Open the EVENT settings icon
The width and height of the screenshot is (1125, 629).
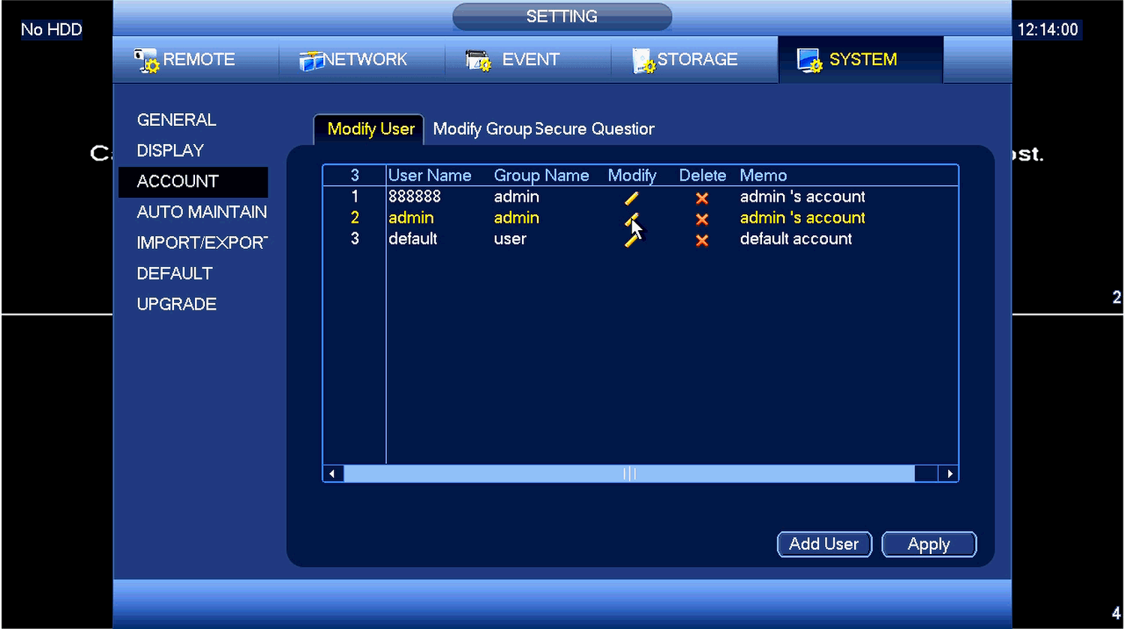point(478,61)
